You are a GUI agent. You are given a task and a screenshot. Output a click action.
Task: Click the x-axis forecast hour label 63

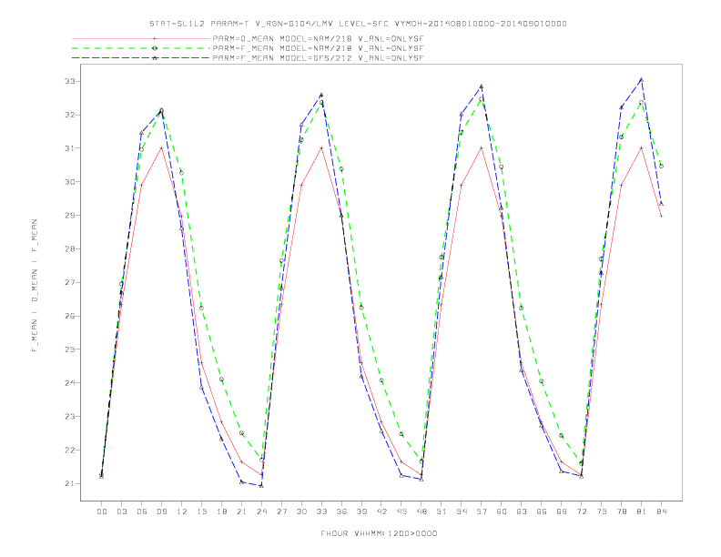point(522,511)
